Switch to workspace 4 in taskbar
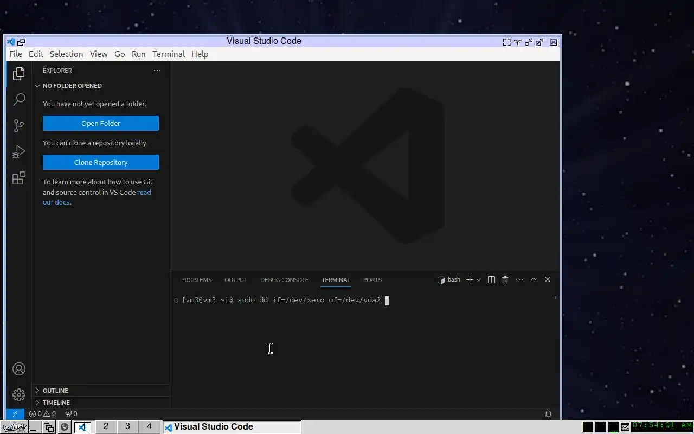 click(149, 427)
